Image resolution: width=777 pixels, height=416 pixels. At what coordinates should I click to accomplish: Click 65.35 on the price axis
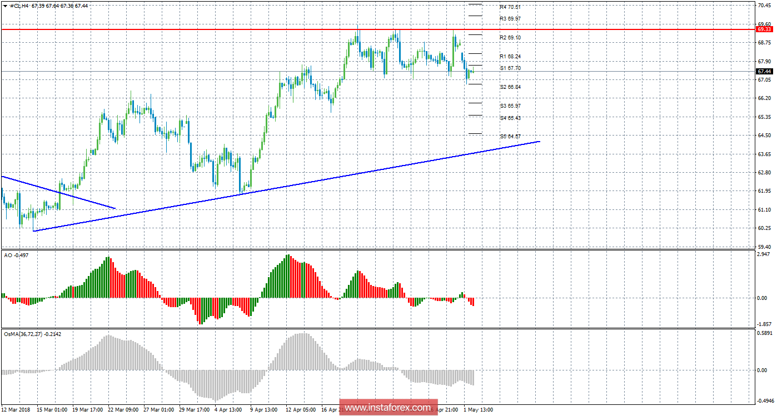[x=765, y=117]
